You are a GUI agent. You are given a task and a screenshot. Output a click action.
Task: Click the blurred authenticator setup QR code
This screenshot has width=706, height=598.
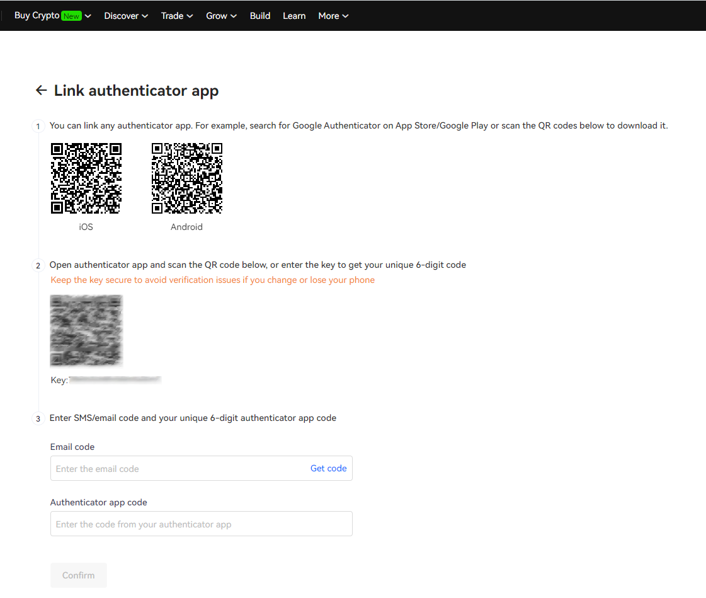tap(86, 330)
